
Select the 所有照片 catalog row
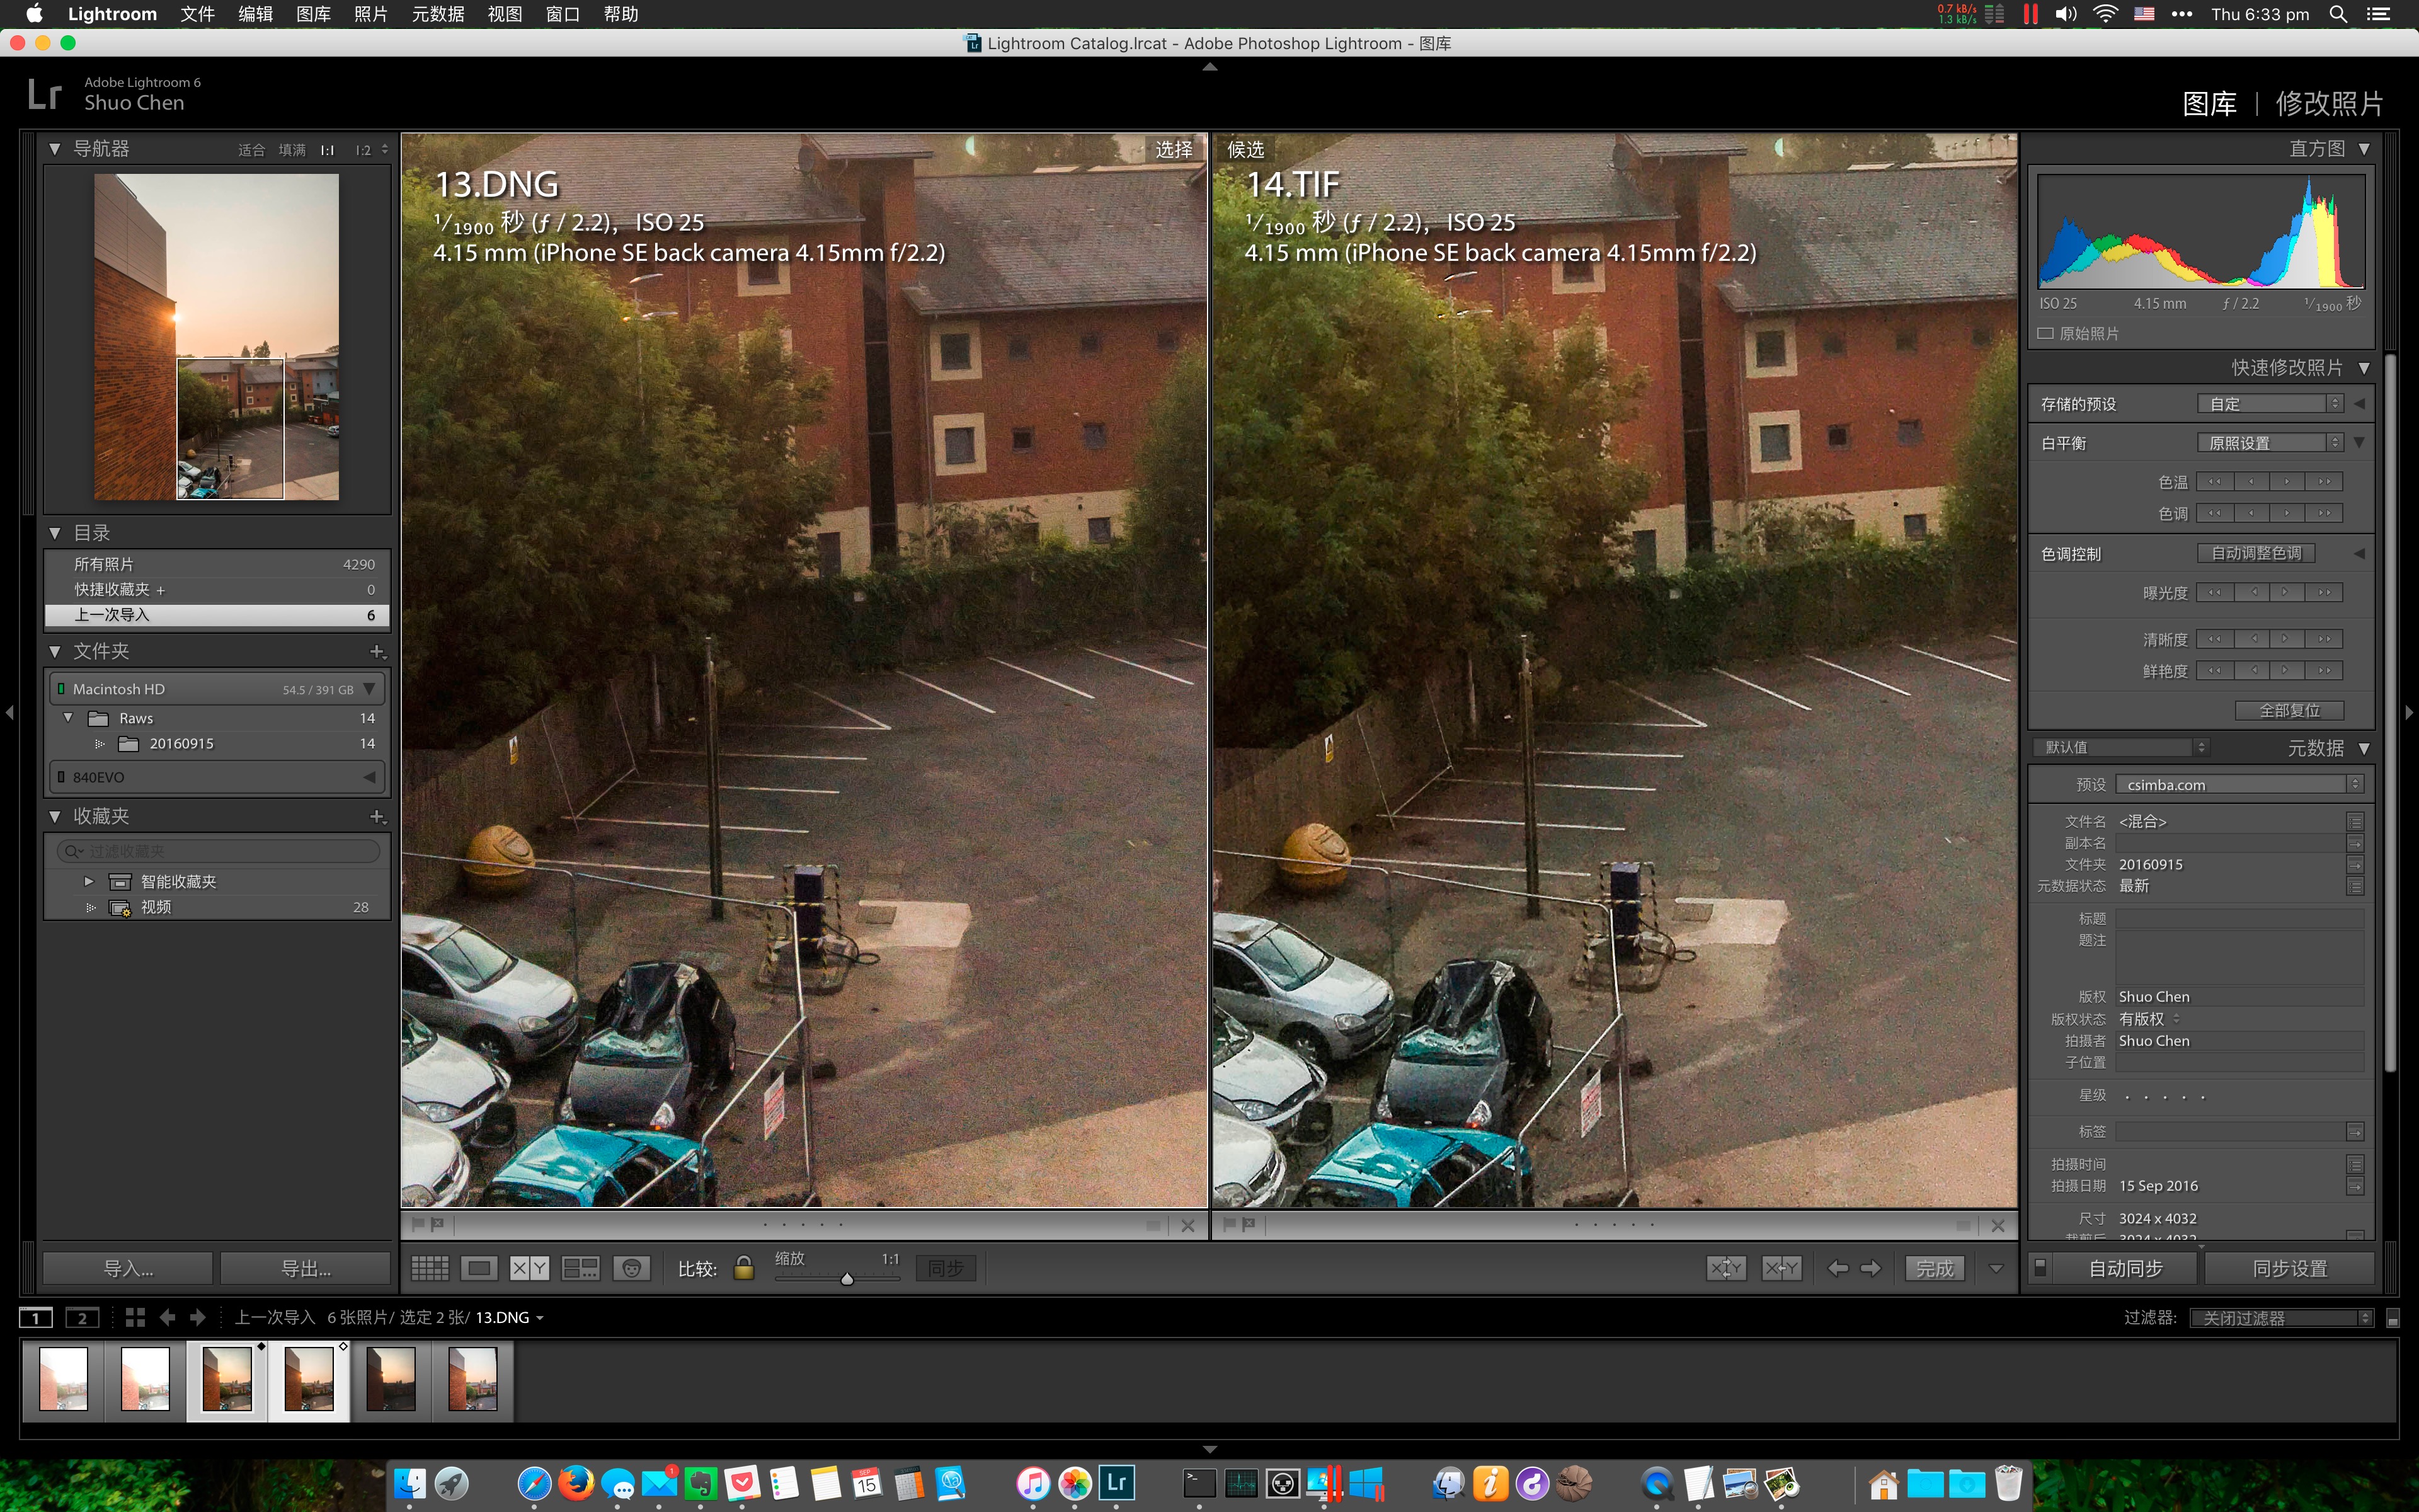(x=217, y=564)
